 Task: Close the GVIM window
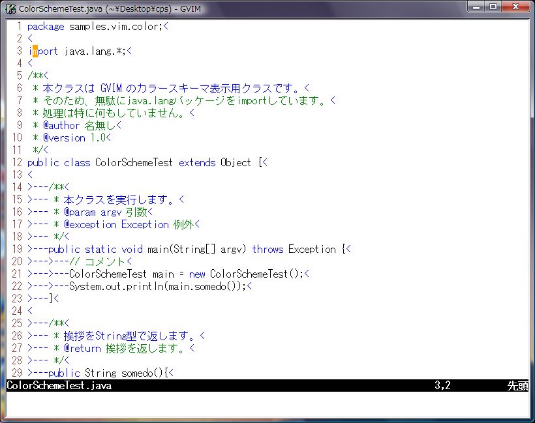(515, 7)
